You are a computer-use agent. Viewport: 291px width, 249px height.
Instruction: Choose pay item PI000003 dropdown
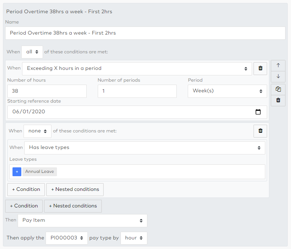click(x=67, y=238)
